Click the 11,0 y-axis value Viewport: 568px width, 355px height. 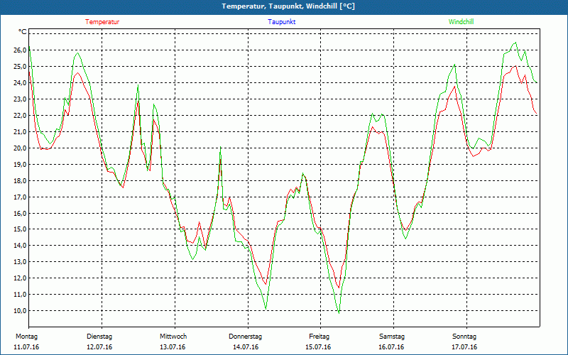21,294
